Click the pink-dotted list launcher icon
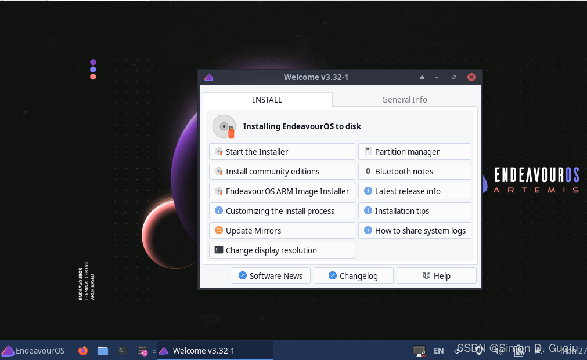 [142, 351]
